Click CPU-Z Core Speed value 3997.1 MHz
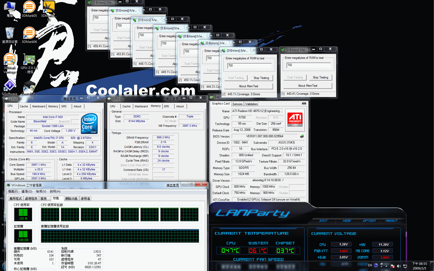Screen dimensions: 434x271 [x=39, y=165]
